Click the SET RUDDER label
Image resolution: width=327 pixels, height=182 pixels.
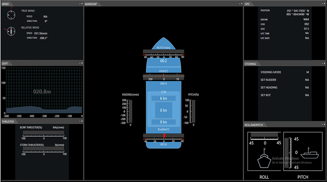pyautogui.click(x=268, y=80)
